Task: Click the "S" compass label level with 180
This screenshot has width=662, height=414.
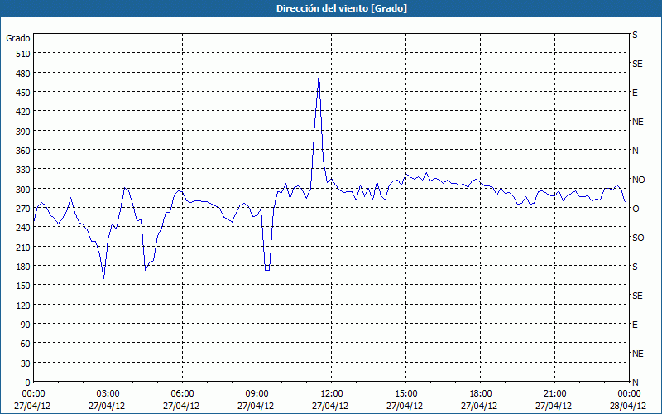Action: (x=635, y=267)
